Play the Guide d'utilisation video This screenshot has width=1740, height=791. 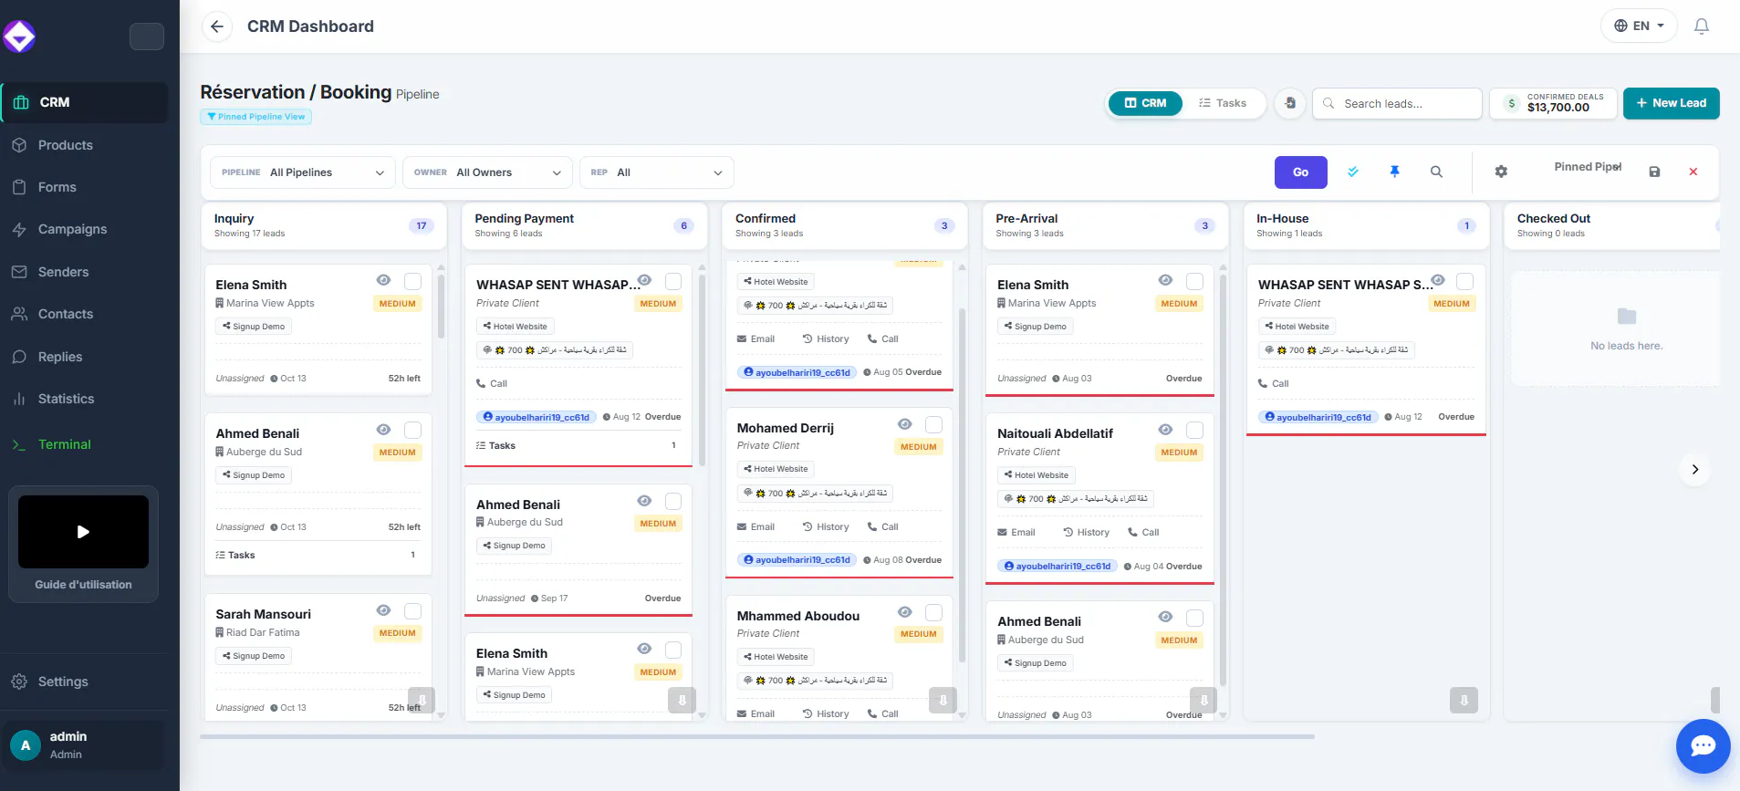pos(83,532)
